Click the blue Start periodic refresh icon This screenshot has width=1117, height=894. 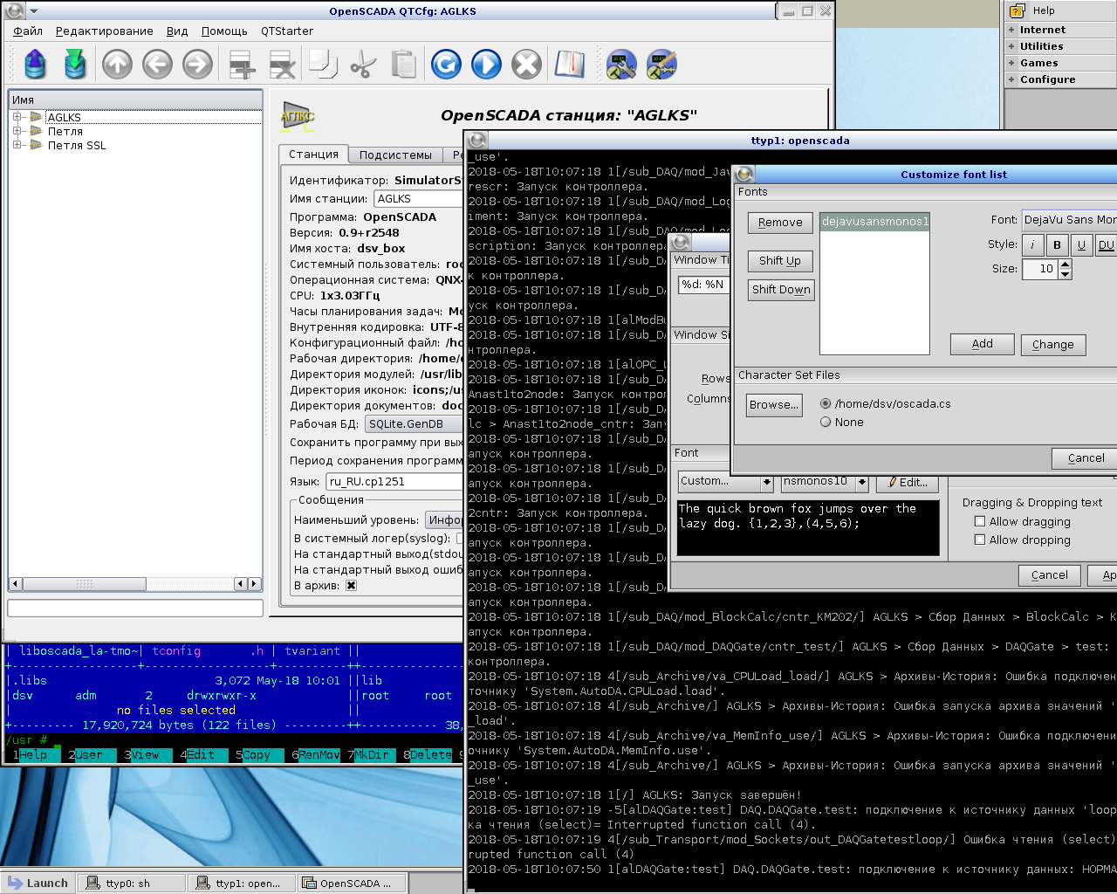(486, 65)
